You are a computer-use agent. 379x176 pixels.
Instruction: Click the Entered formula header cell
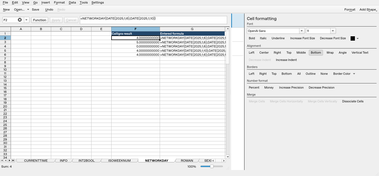(192, 34)
